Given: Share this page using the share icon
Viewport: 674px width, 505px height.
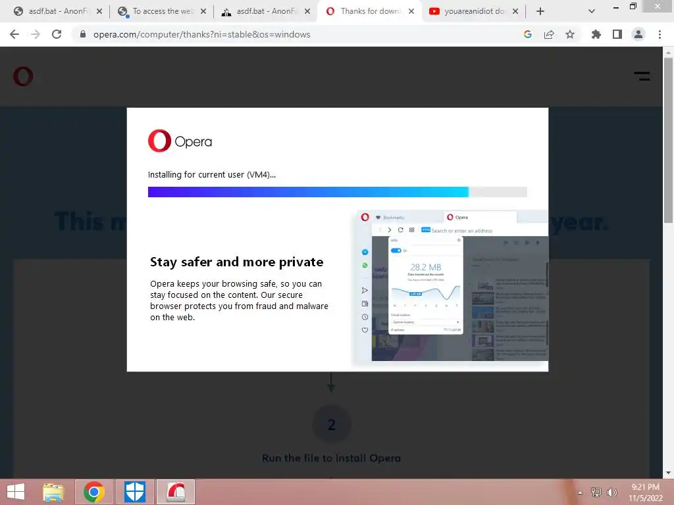Looking at the screenshot, I should pos(548,34).
